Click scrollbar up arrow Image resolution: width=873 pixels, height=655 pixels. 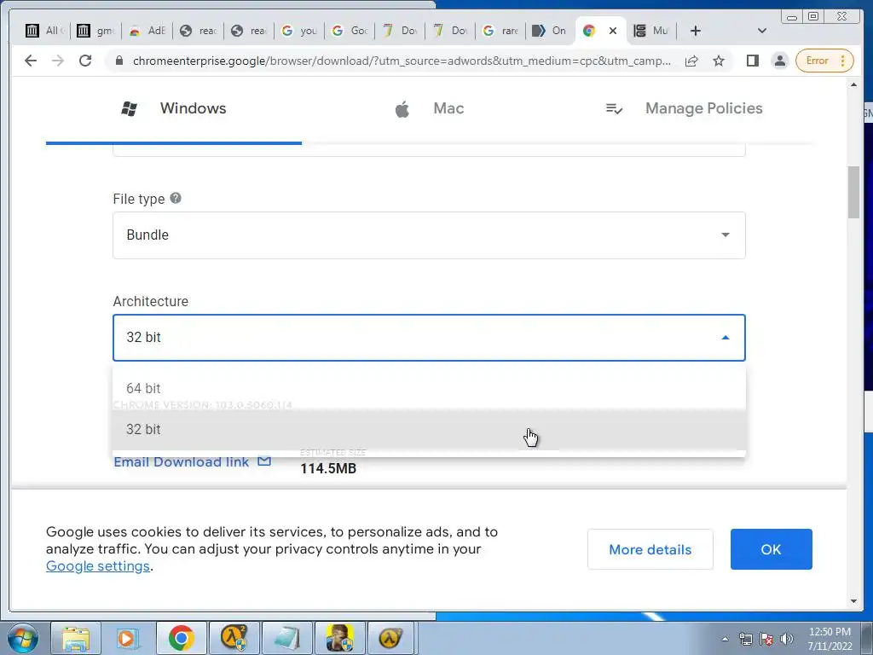[x=853, y=84]
